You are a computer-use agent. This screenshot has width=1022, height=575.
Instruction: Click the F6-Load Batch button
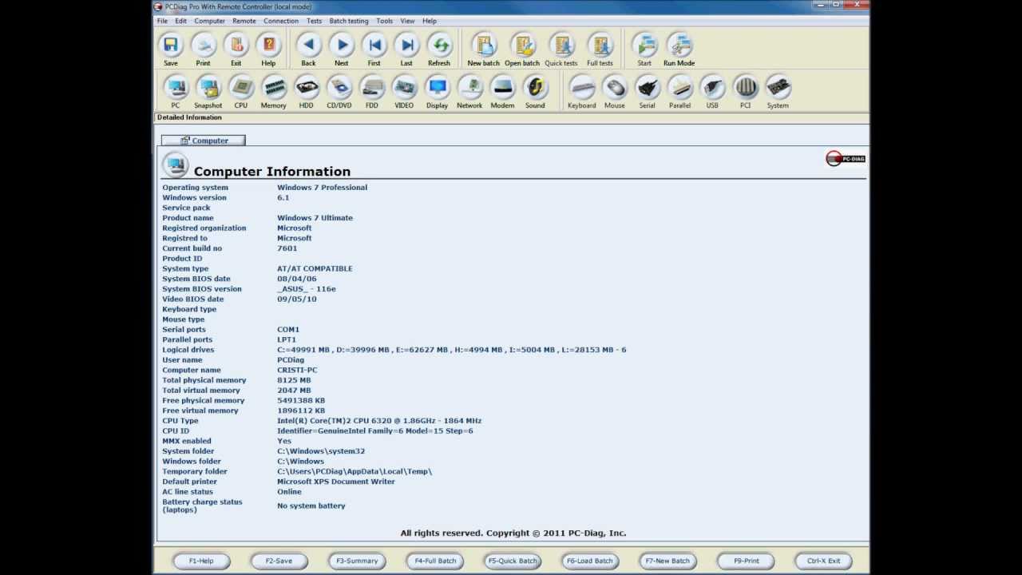click(x=590, y=561)
